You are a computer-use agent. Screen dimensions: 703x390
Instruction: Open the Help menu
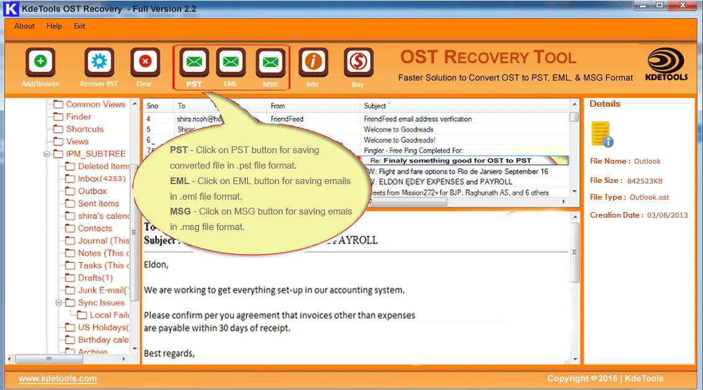(55, 26)
